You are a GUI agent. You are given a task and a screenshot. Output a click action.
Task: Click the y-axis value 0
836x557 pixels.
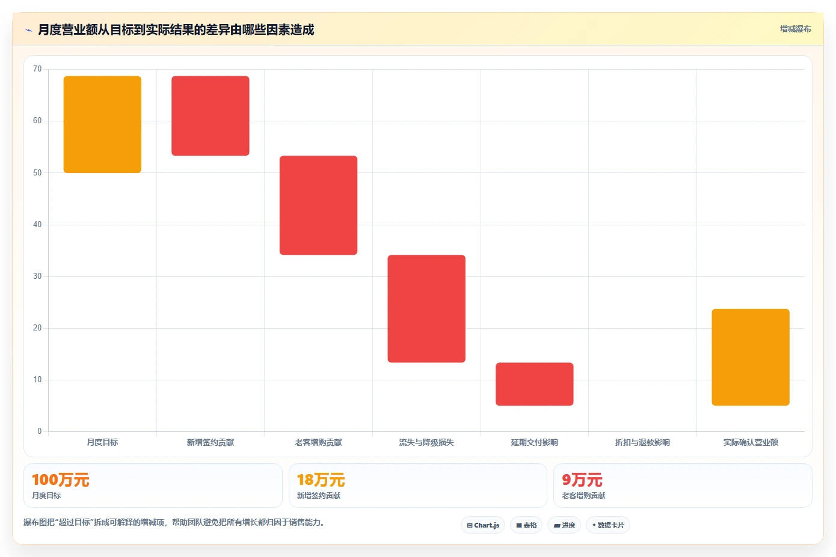[40, 431]
